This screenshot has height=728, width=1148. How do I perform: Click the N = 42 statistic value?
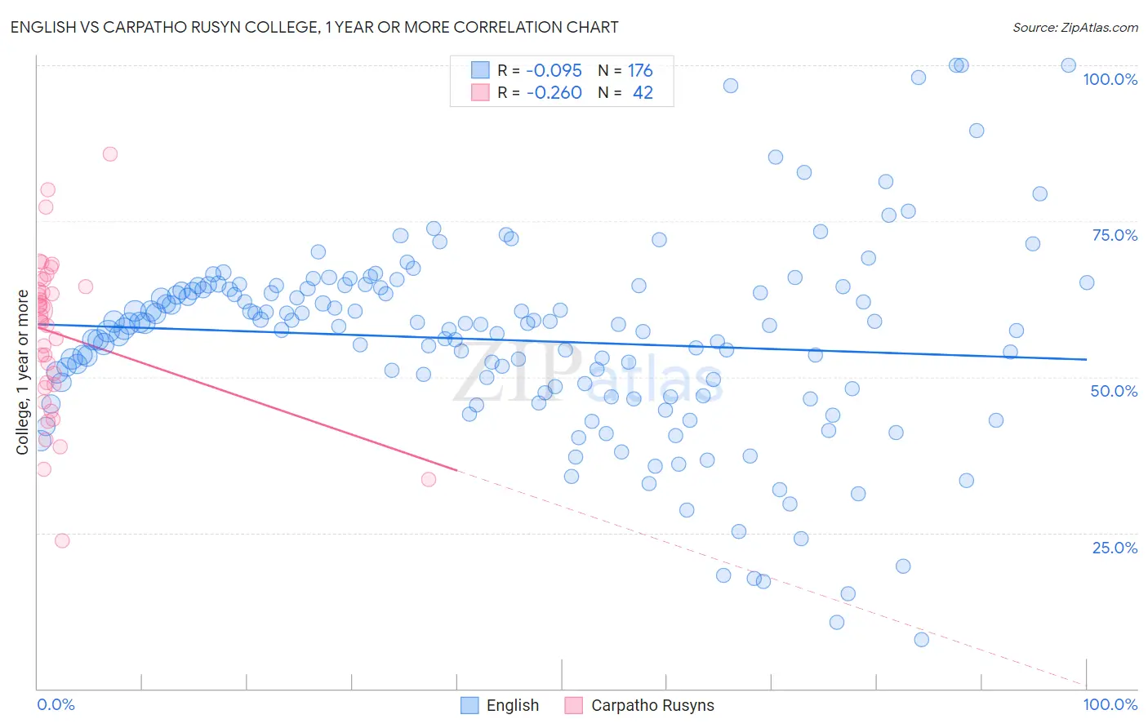click(625, 92)
